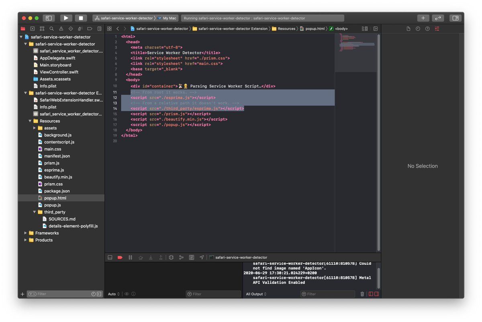Click Simulate Location arrow icon
The image size is (482, 322).
click(x=202, y=257)
